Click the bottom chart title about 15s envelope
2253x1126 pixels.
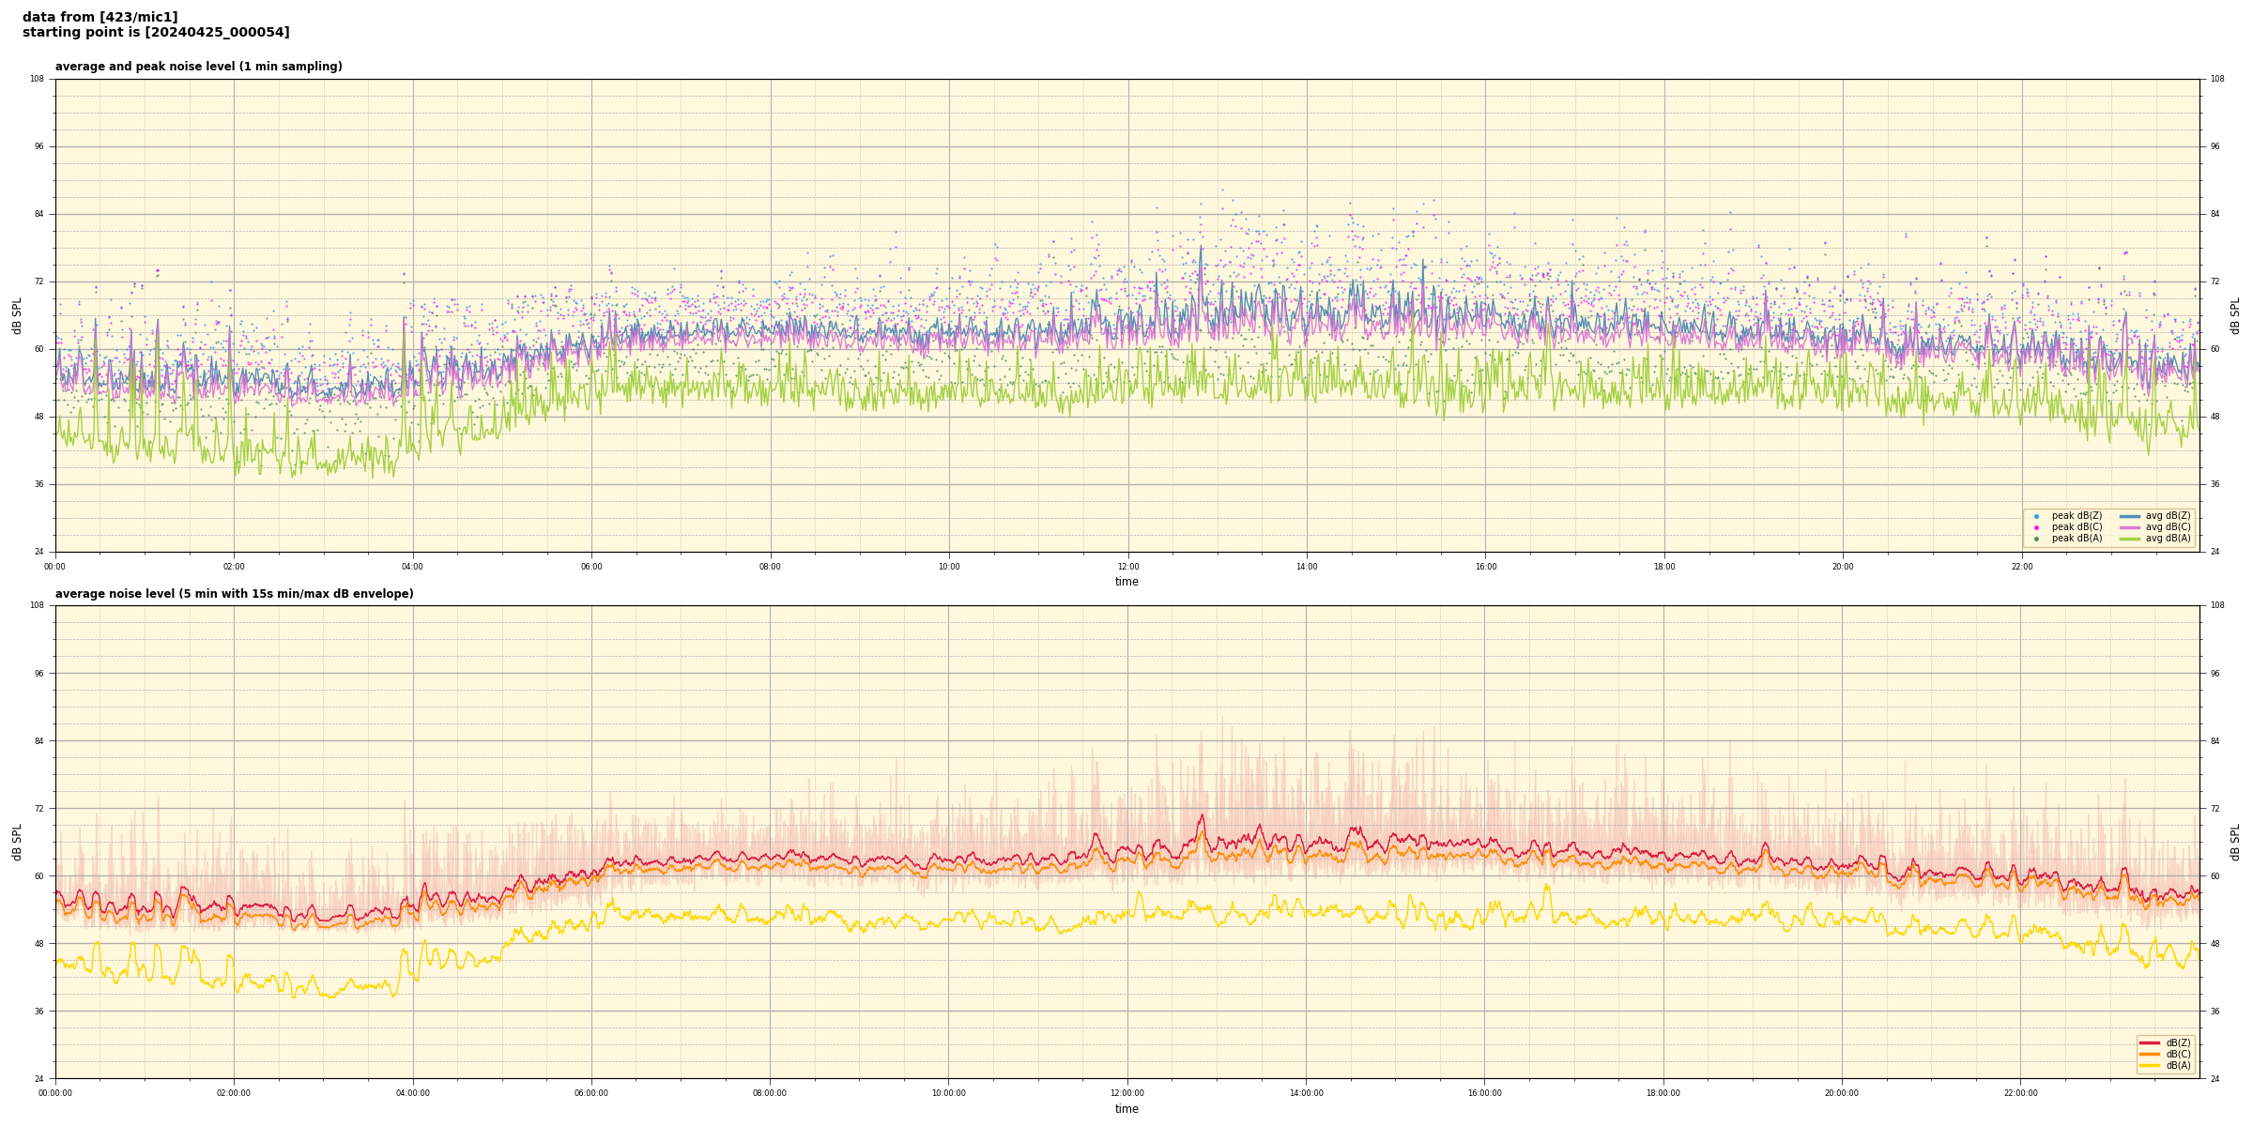coord(234,594)
